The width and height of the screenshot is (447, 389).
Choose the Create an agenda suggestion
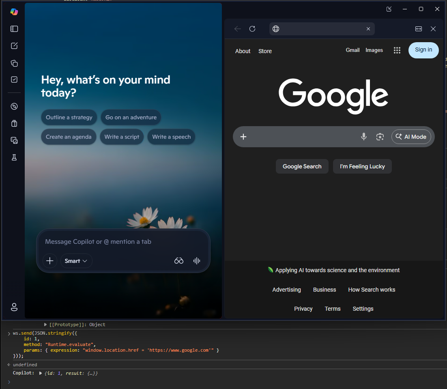[69, 137]
